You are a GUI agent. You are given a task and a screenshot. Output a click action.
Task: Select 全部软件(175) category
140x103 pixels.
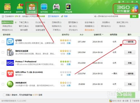pyautogui.click(x=8, y=22)
